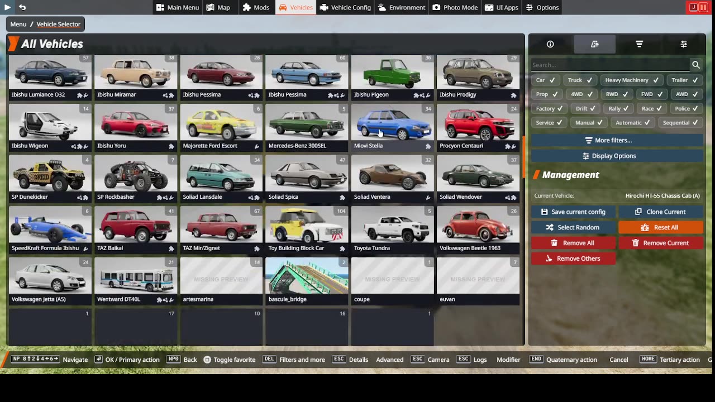
Task: Go to Menu in the breadcrumb
Action: 18,24
